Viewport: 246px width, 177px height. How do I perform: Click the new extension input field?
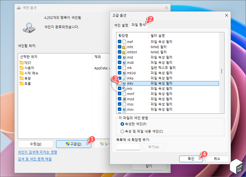[x=128, y=147]
